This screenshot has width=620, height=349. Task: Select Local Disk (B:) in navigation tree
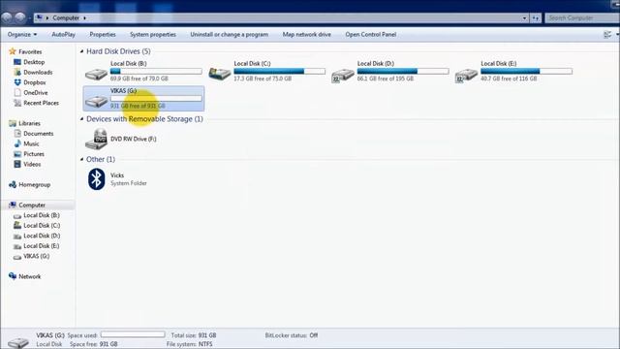(41, 215)
